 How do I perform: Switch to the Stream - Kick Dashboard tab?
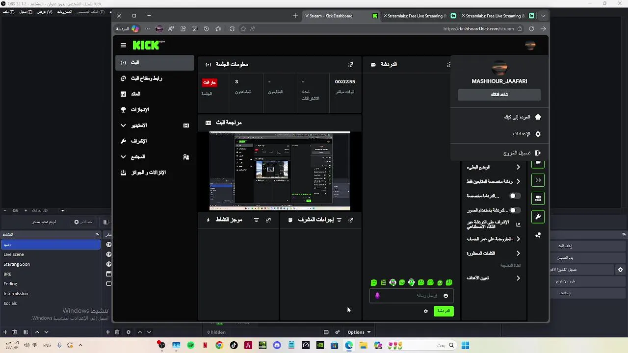pyautogui.click(x=340, y=16)
